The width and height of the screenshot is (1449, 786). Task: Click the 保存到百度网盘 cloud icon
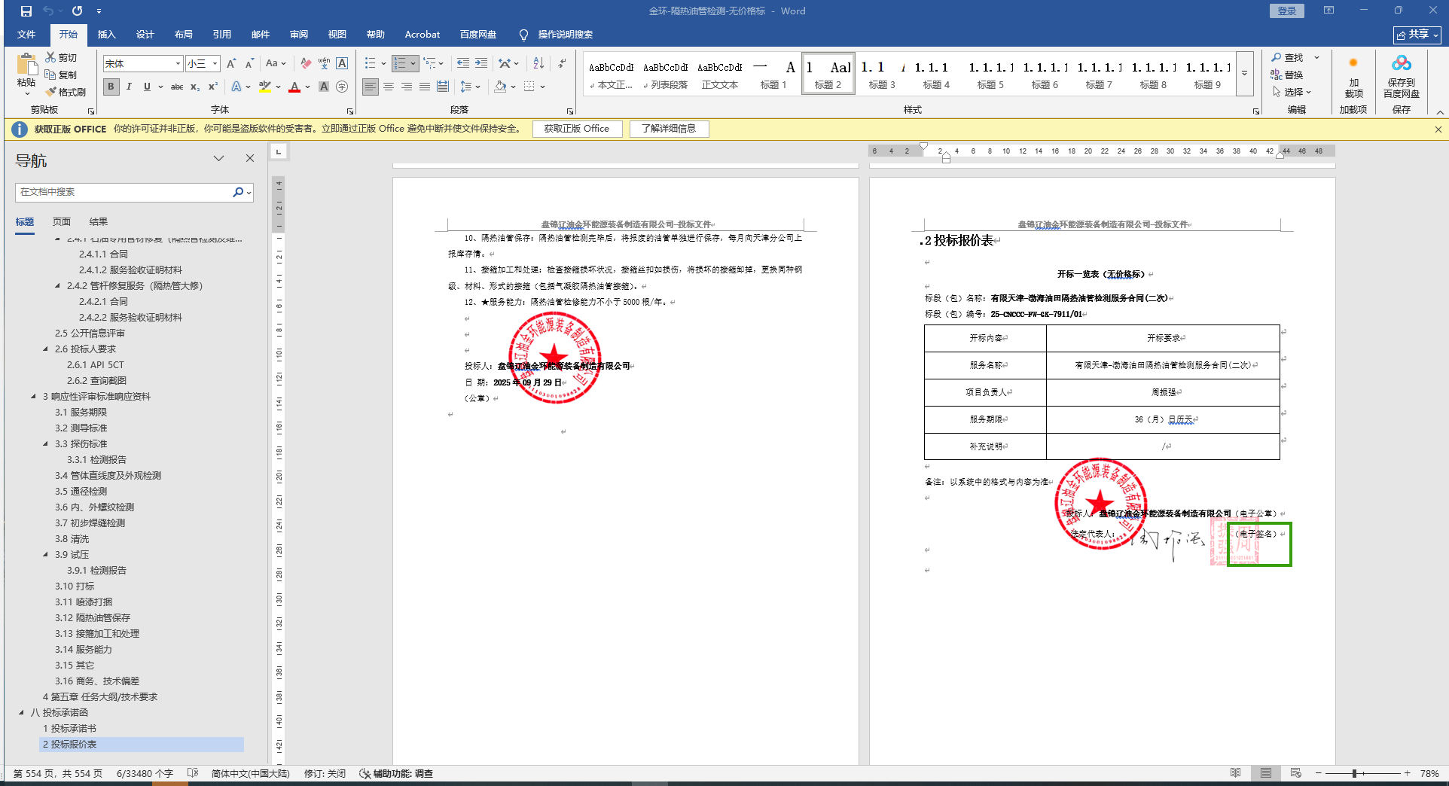pos(1402,75)
